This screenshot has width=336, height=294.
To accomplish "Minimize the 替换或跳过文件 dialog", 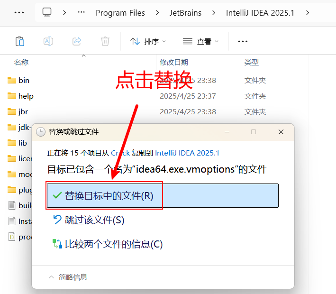I will tap(227, 132).
